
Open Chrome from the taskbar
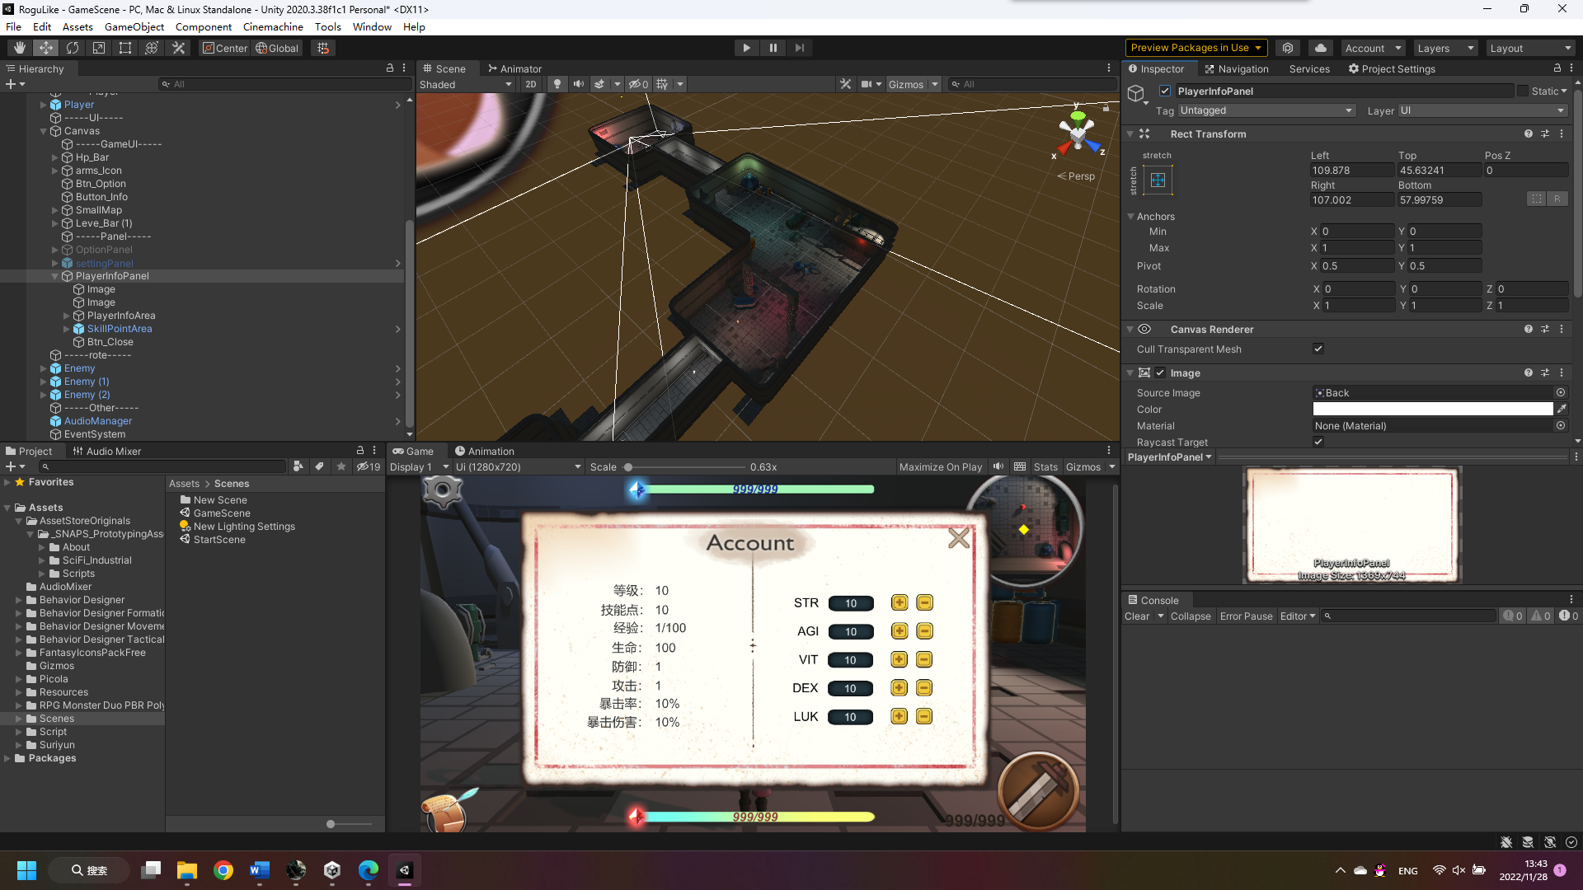223,870
